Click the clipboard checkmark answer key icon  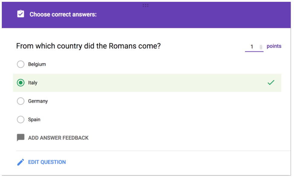[21, 14]
